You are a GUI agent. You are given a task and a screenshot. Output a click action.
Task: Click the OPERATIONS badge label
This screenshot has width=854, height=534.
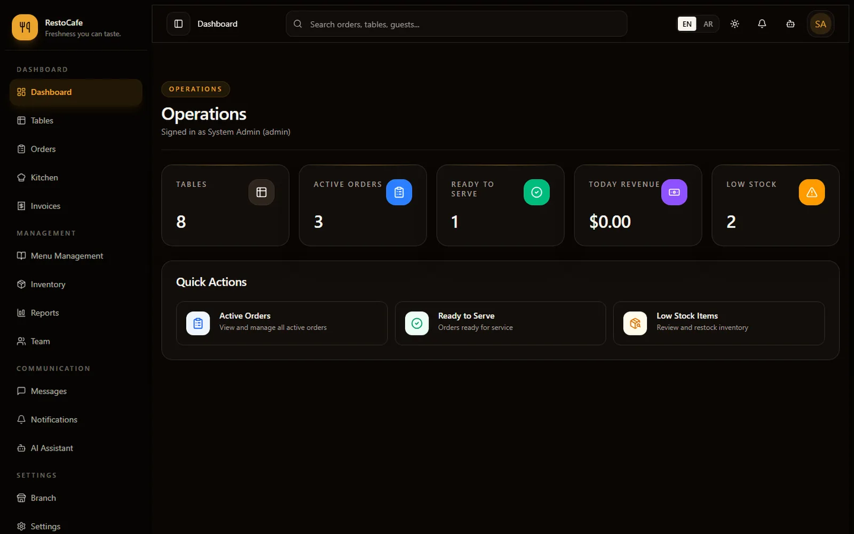(x=195, y=89)
